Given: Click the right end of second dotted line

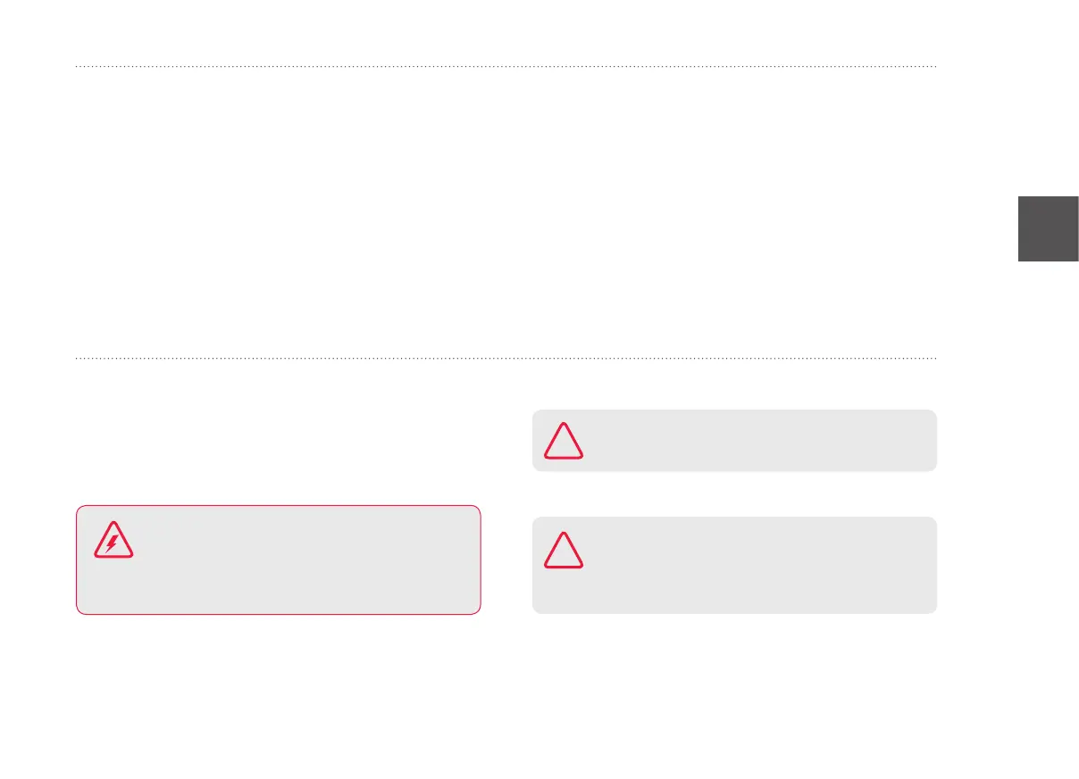Looking at the screenshot, I should point(933,360).
